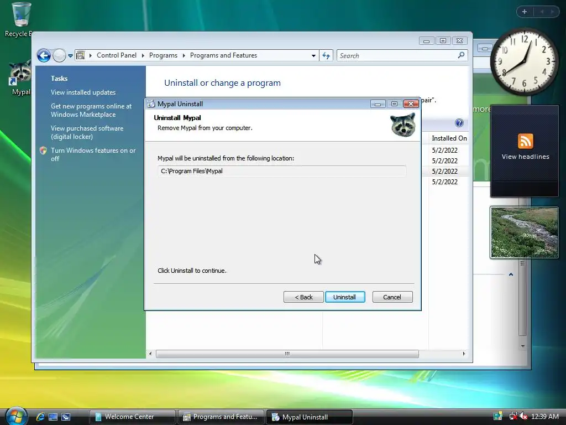Click the magnifier search icon
The width and height of the screenshot is (566, 425).
461,55
